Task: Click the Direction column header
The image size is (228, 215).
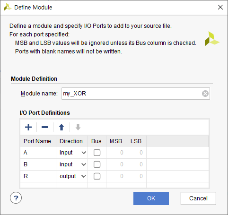Action: (72, 141)
